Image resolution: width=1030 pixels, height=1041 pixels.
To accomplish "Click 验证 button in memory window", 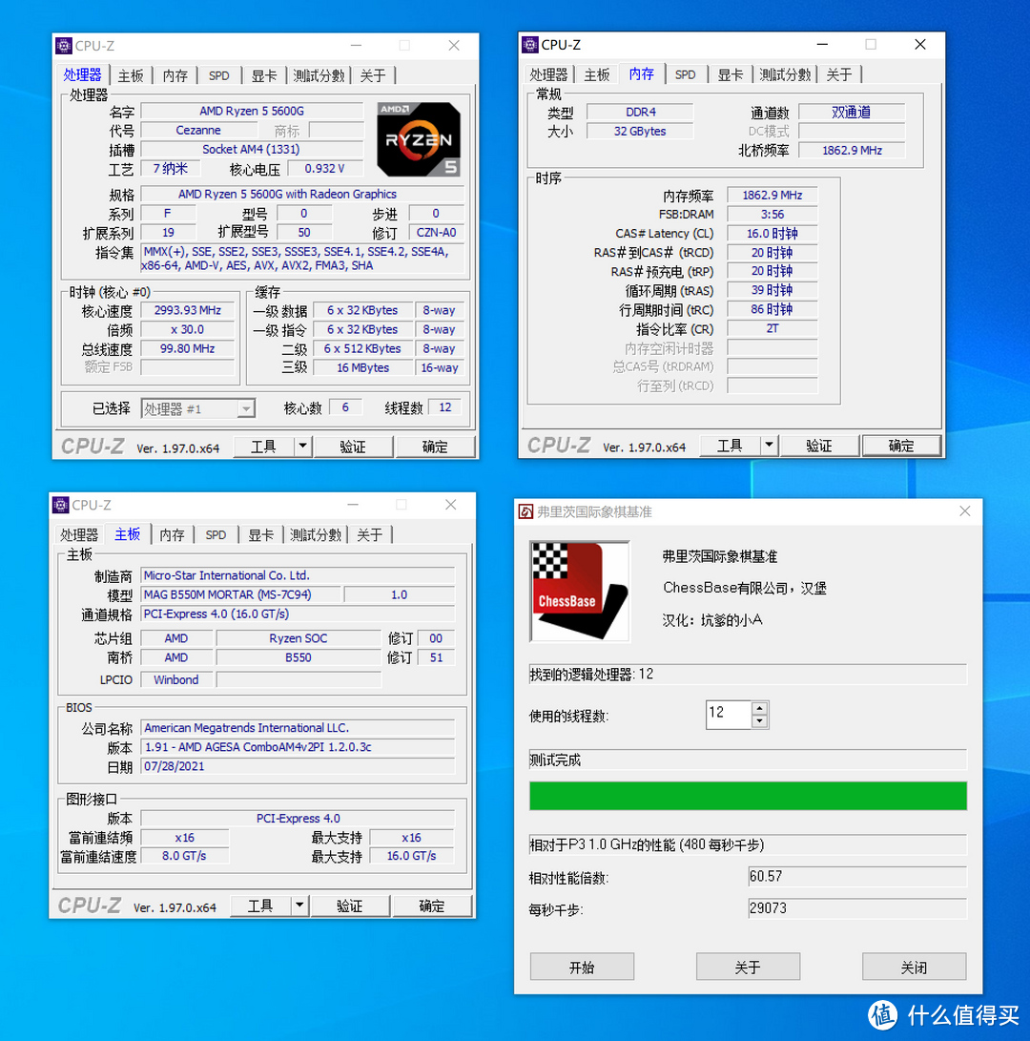I will tap(819, 445).
